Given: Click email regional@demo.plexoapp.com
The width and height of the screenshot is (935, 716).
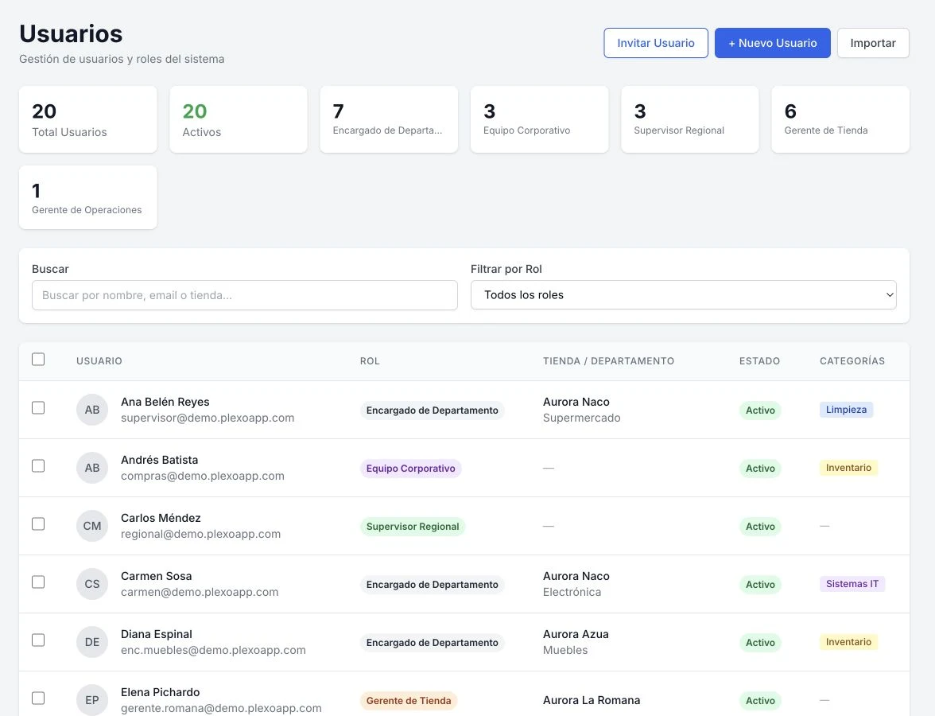Looking at the screenshot, I should 201,534.
